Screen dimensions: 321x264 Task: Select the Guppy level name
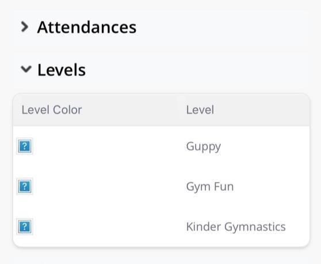(x=204, y=147)
